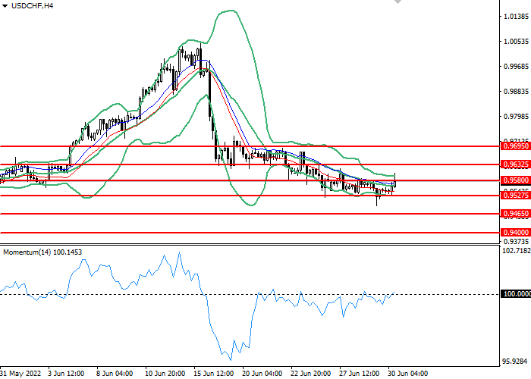The height and width of the screenshot is (379, 531).
Task: Click the 0.93735 price scale value
Action: coord(515,241)
